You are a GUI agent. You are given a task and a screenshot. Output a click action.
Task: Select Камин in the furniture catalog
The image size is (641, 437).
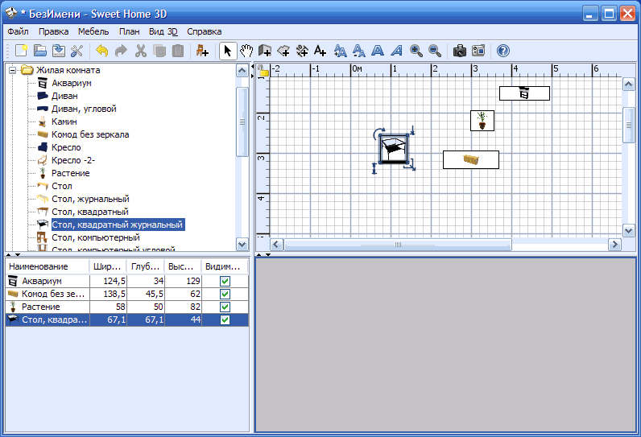pyautogui.click(x=64, y=122)
